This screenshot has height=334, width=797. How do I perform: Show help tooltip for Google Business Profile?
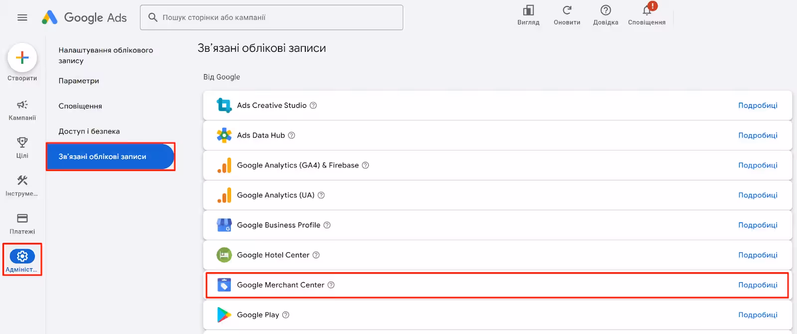click(327, 225)
